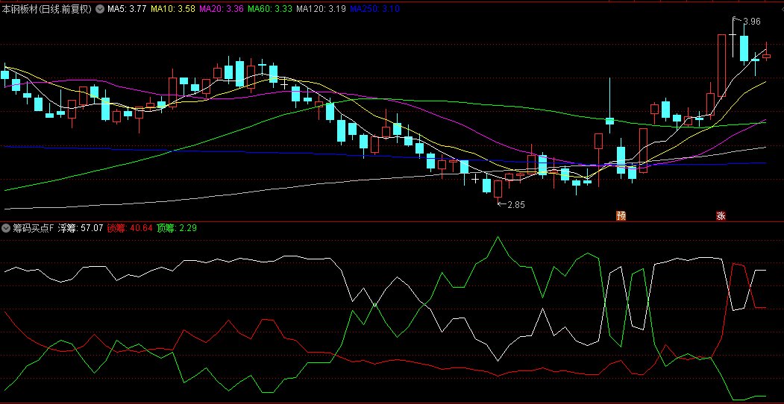Open the 筹码买点F indicator dropdown

click(x=6, y=228)
